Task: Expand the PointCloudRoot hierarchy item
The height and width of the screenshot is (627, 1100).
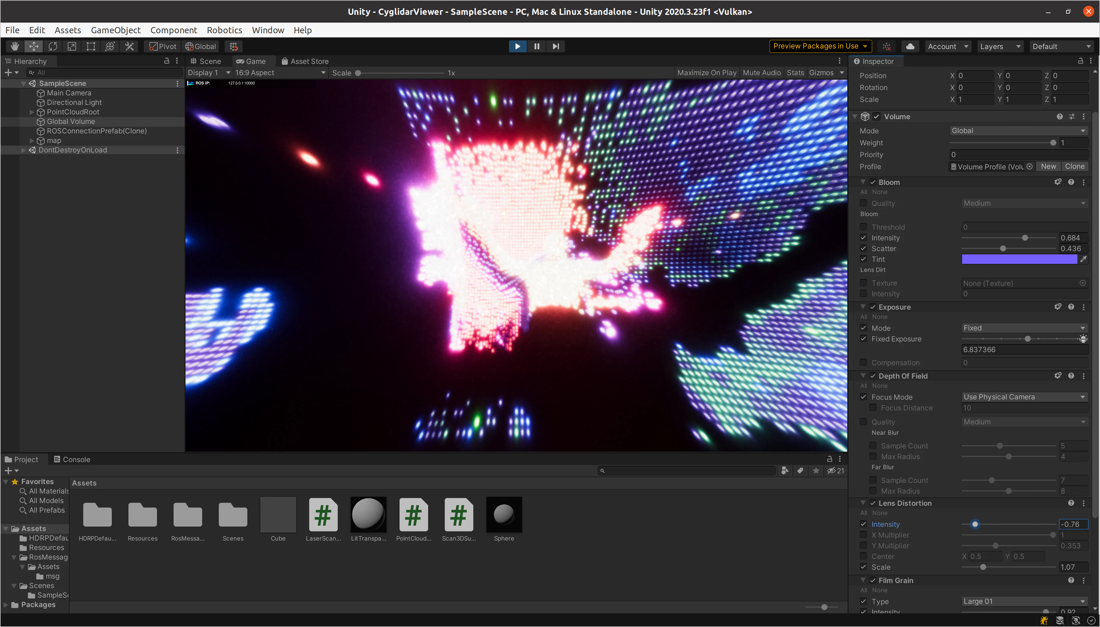Action: 32,112
